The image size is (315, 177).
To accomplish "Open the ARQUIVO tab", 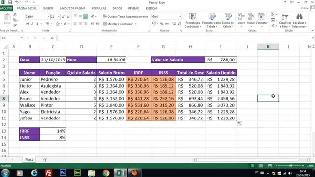I will pos(6,8).
